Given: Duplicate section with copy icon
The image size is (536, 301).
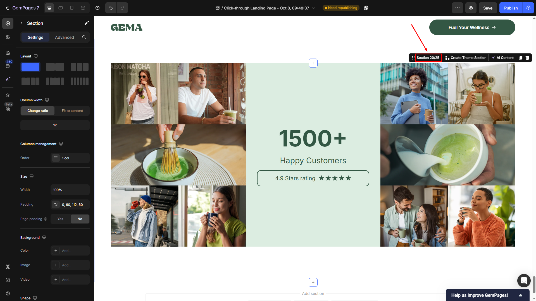Looking at the screenshot, I should click(521, 58).
